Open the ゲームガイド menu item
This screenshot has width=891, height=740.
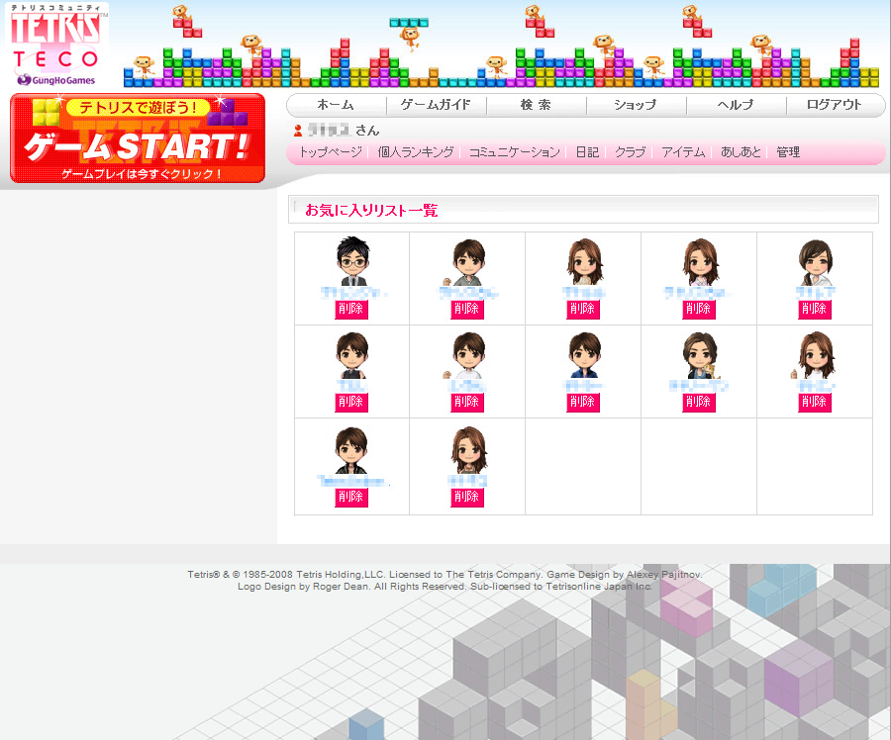pos(436,105)
